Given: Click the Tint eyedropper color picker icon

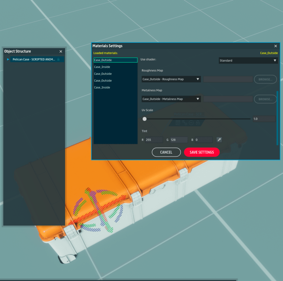Looking at the screenshot, I should 219,140.
